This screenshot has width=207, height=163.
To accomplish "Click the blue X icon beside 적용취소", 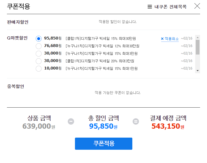I will (162, 39).
